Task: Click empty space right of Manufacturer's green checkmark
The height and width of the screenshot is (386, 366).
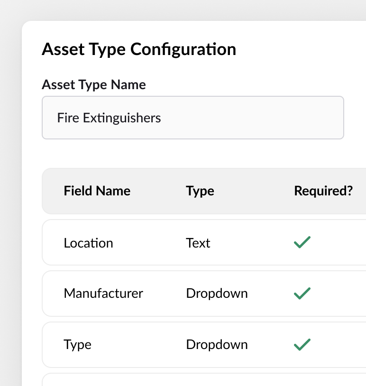Action: pos(339,294)
